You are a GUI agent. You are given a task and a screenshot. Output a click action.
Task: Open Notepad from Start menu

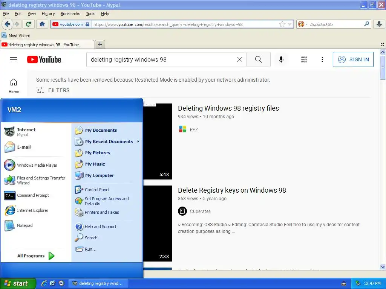click(36, 225)
